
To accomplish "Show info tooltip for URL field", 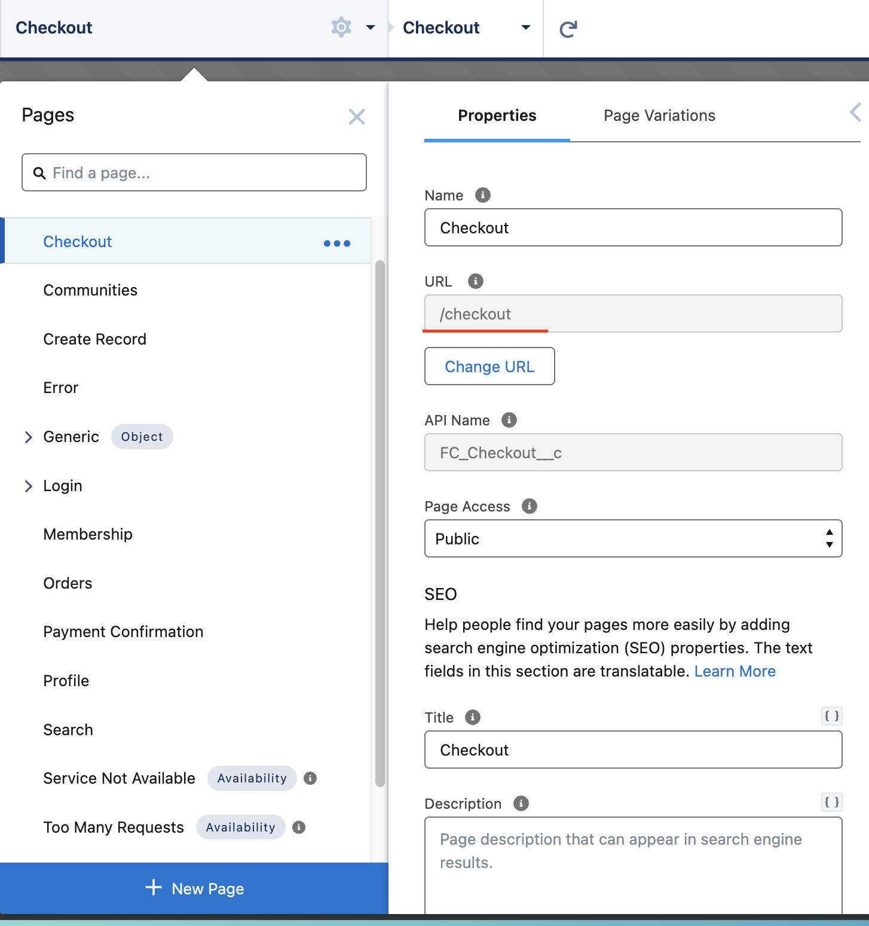I will (476, 281).
